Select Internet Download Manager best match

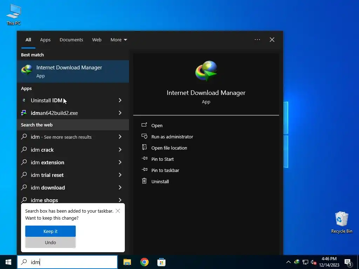(73, 71)
